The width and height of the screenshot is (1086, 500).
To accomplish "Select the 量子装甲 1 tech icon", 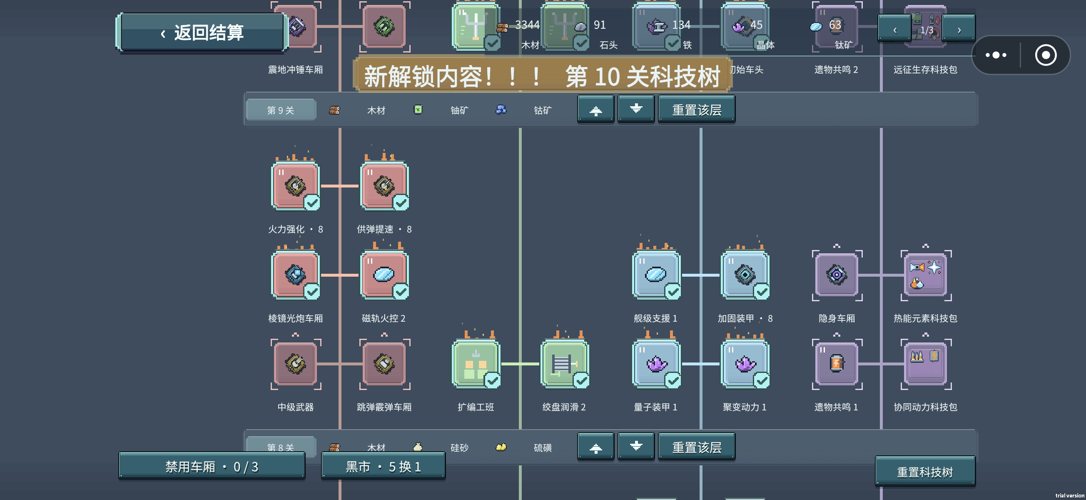I will [656, 364].
